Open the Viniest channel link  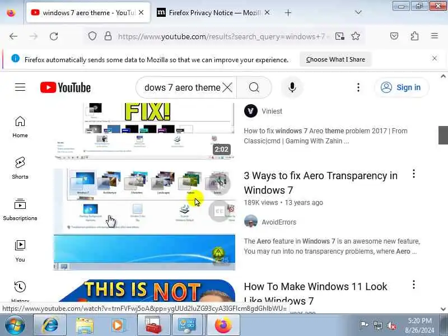coord(272,111)
